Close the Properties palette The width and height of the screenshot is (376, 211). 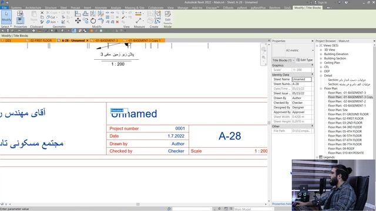pos(312,41)
